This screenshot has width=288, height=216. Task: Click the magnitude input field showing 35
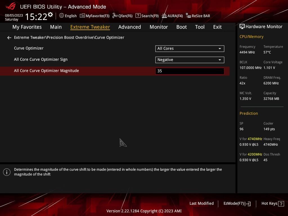[190, 71]
